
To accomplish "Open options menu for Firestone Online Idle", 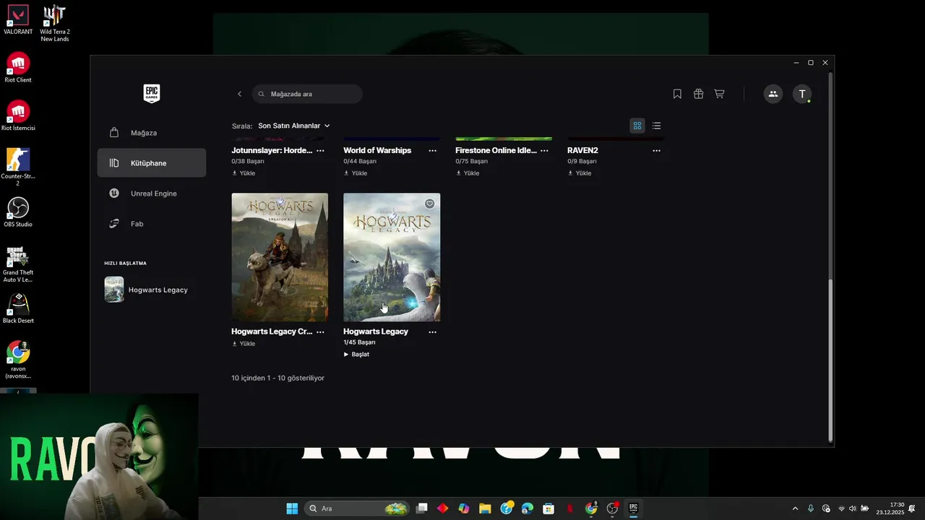I will 544,151.
